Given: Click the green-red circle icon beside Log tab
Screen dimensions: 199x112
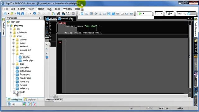Looking at the screenshot, I should pos(25,104).
